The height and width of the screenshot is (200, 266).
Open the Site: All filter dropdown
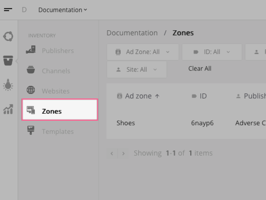point(137,70)
